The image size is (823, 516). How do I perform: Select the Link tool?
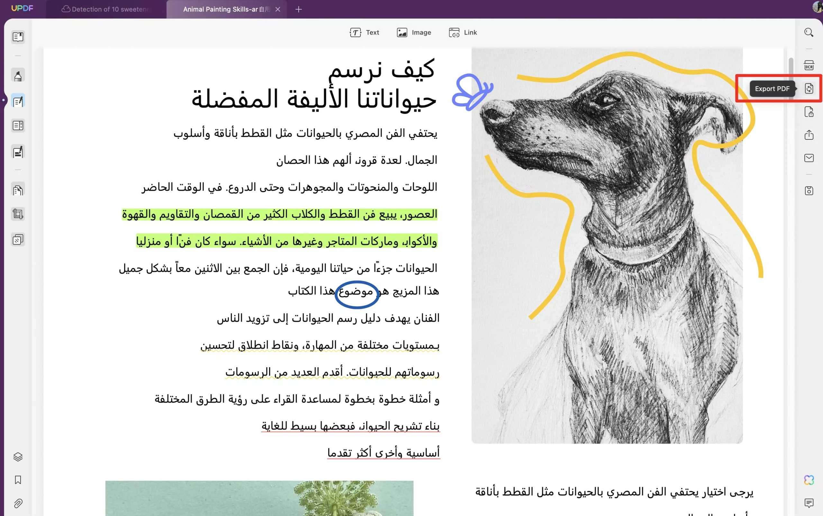coord(462,32)
